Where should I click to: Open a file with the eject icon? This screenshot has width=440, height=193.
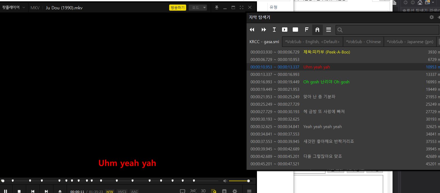tap(60, 191)
